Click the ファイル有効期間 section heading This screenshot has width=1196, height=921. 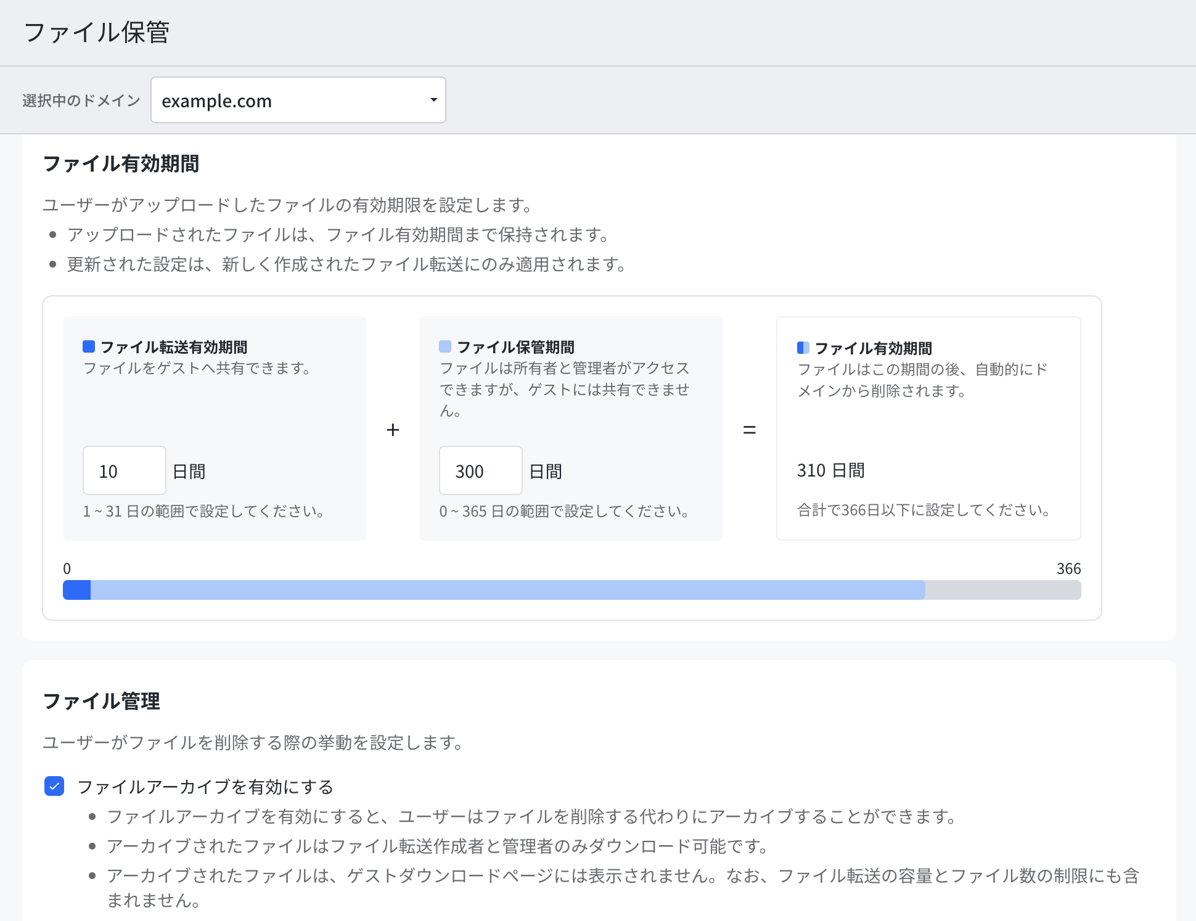[121, 164]
